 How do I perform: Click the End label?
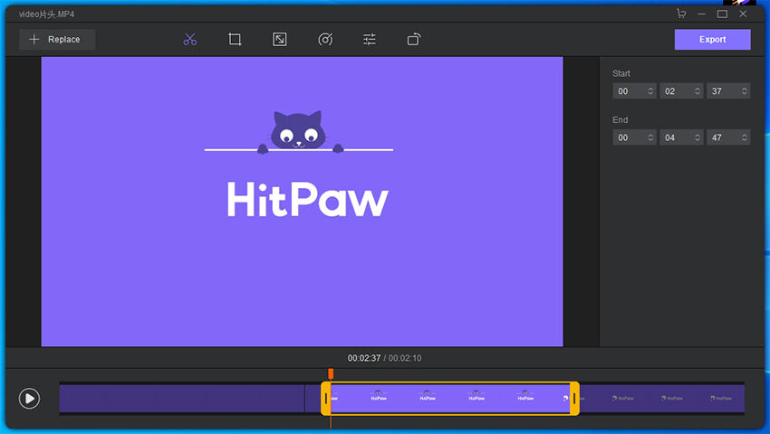click(x=621, y=119)
